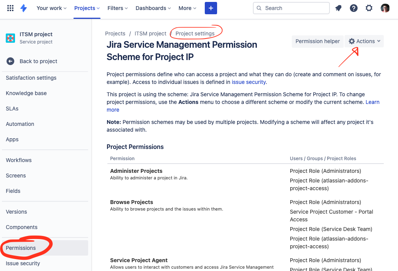Image resolution: width=398 pixels, height=271 pixels.
Task: Open Fields in sidebar
Action: click(x=13, y=191)
